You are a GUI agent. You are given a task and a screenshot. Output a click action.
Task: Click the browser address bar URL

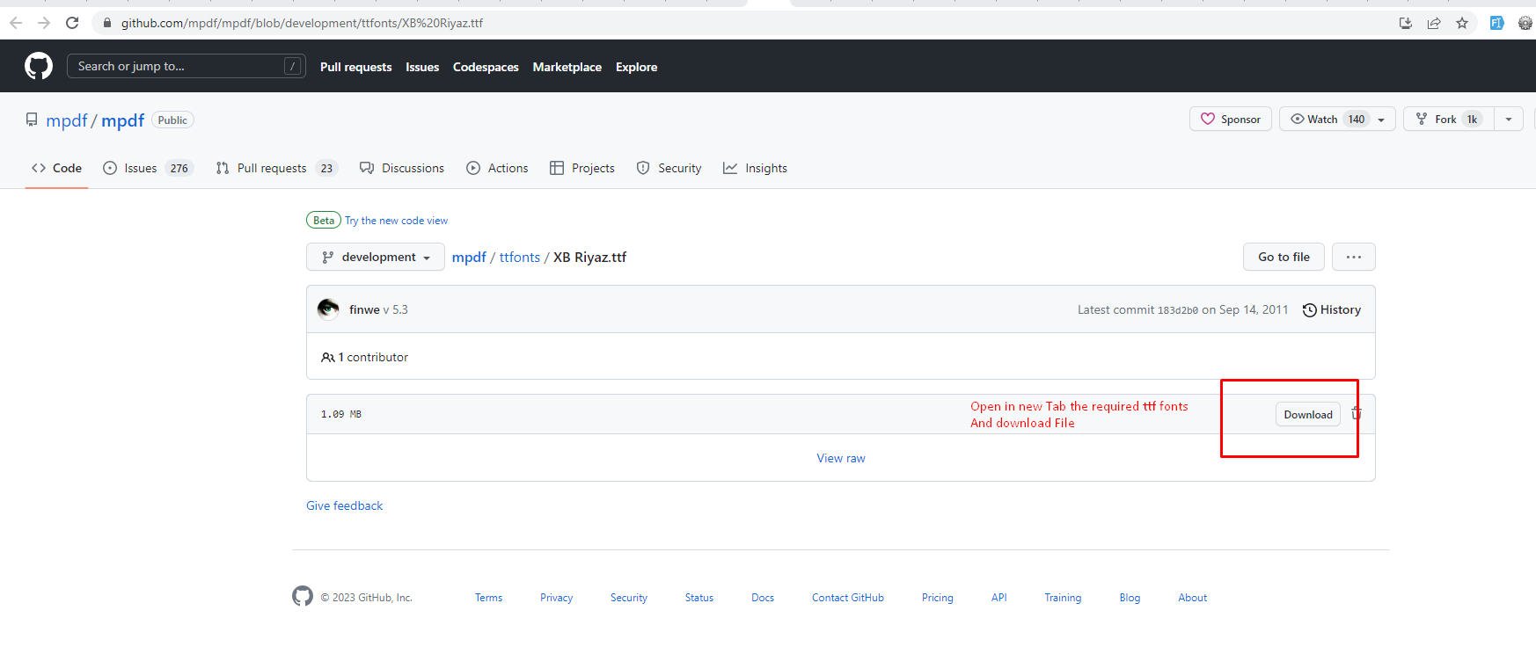302,23
